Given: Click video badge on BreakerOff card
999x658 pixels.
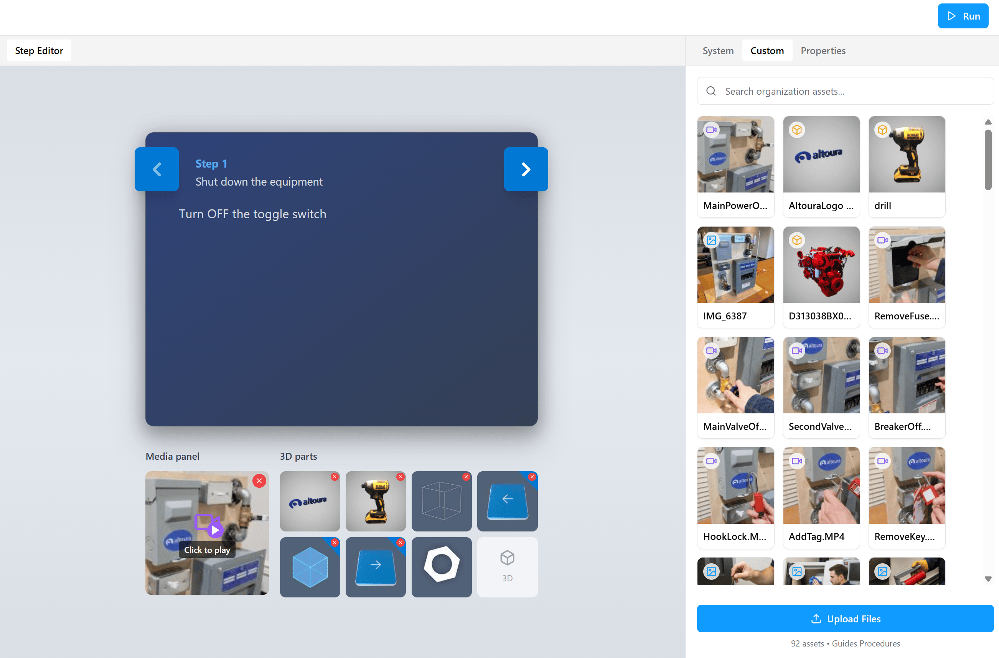Looking at the screenshot, I should (882, 350).
